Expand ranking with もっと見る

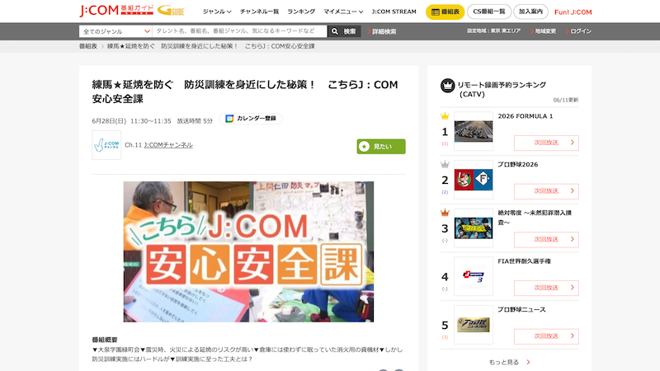pos(509,362)
